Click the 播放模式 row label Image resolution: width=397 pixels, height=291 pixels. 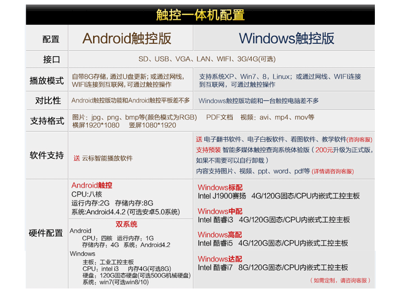(x=47, y=80)
